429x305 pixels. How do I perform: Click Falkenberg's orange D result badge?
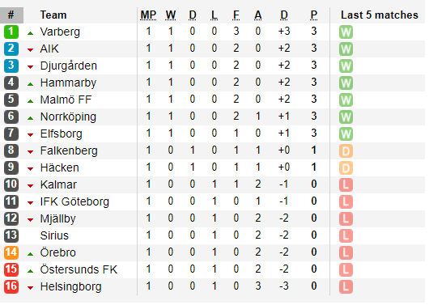[x=346, y=151]
